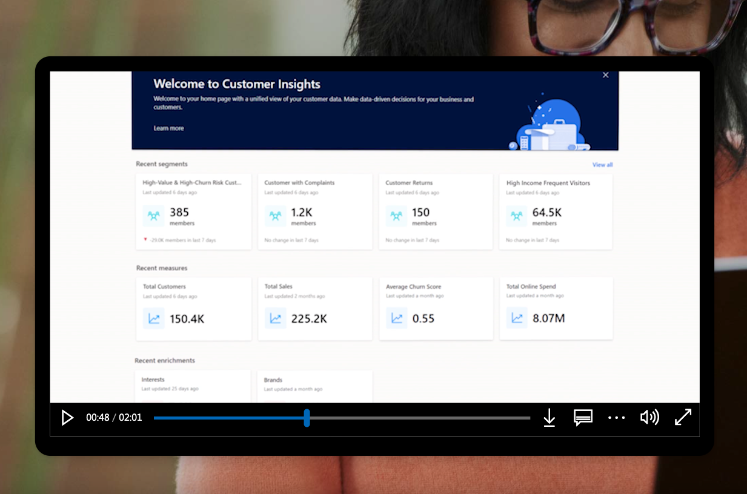Image resolution: width=747 pixels, height=494 pixels.
Task: Click the Welcome to Customer Insights title
Action: pos(237,84)
